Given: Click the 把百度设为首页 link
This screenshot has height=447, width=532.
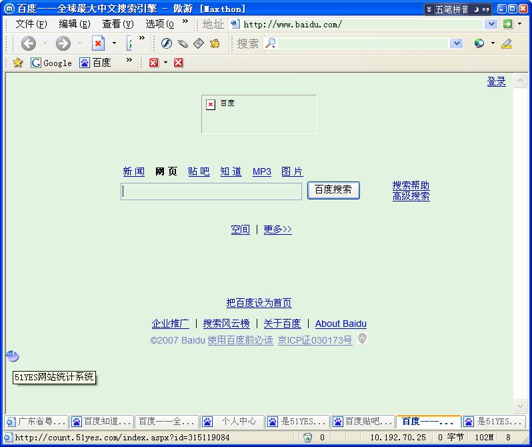Looking at the screenshot, I should (259, 303).
